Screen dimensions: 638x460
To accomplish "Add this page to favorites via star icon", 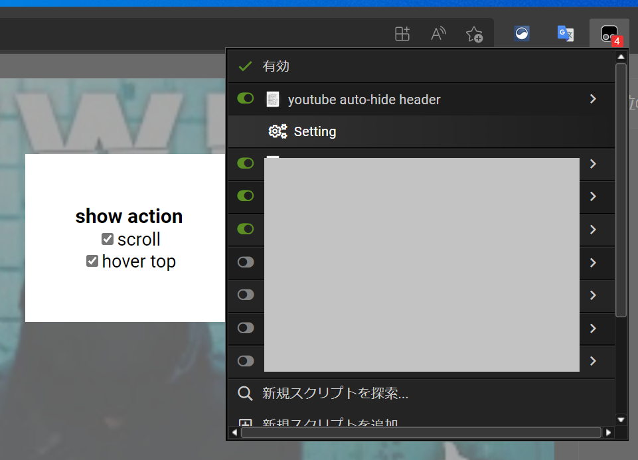I will coord(474,33).
